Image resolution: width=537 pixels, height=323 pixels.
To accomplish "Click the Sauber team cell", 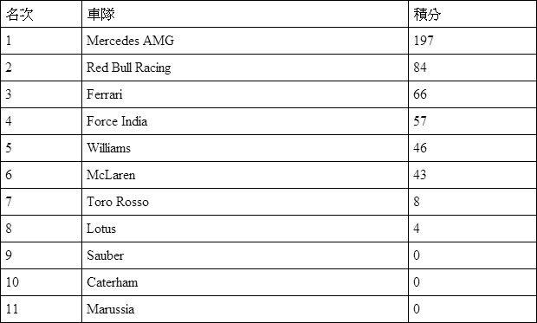I will pos(245,255).
